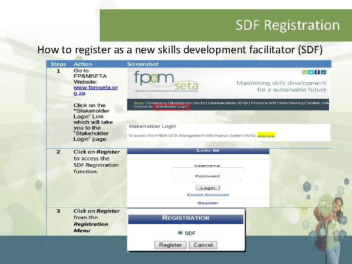Click the Register link under Log In
The height and width of the screenshot is (264, 352).
[x=208, y=203]
